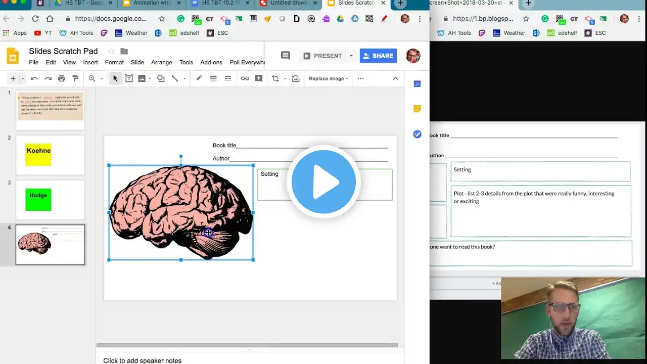The image size is (647, 364).
Task: Expand the Replace image dropdown
Action: coord(329,78)
